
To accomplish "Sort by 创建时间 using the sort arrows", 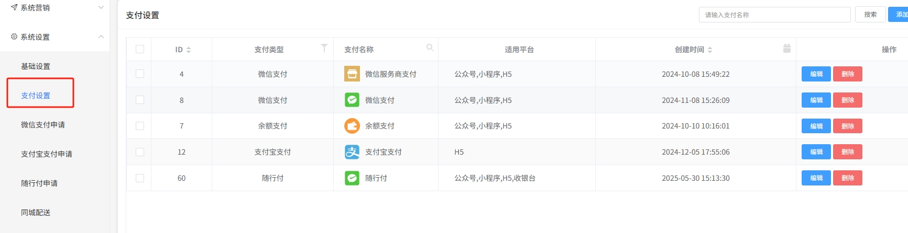I will click(x=710, y=50).
